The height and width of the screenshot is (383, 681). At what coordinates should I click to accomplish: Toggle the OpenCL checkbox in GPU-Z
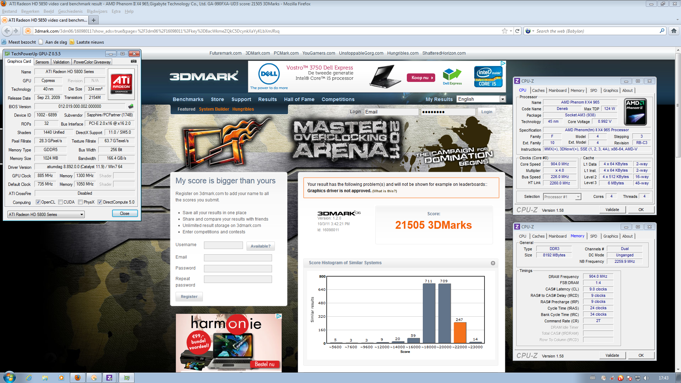pyautogui.click(x=38, y=202)
